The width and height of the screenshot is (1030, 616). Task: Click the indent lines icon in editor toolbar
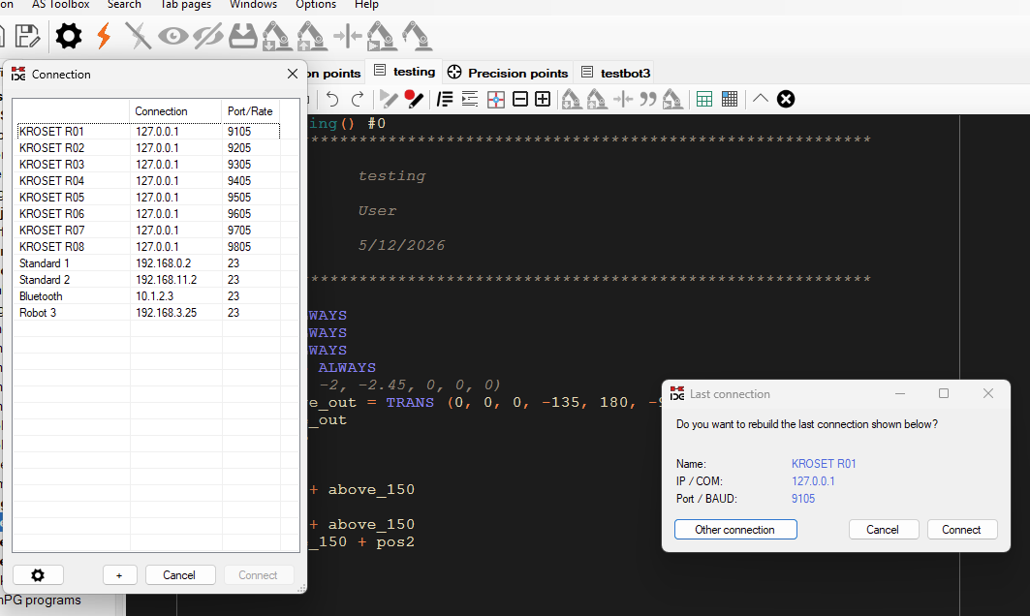470,99
